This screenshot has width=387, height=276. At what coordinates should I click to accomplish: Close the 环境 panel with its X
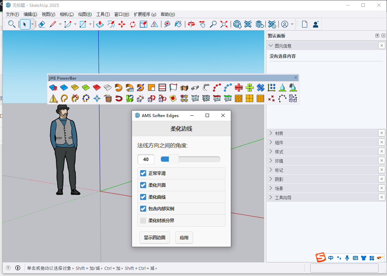click(x=382, y=161)
